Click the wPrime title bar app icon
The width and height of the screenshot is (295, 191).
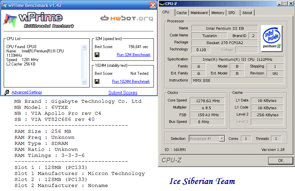pyautogui.click(x=4, y=5)
